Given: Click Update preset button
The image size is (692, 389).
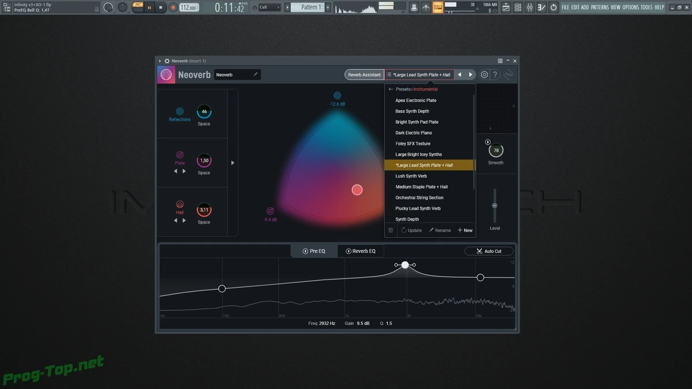Looking at the screenshot, I should 411,230.
